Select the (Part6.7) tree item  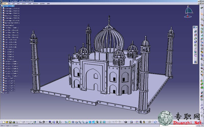point(11,76)
